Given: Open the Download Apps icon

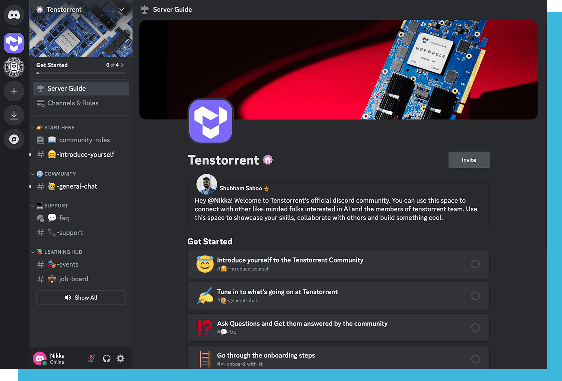Looking at the screenshot, I should tap(14, 115).
